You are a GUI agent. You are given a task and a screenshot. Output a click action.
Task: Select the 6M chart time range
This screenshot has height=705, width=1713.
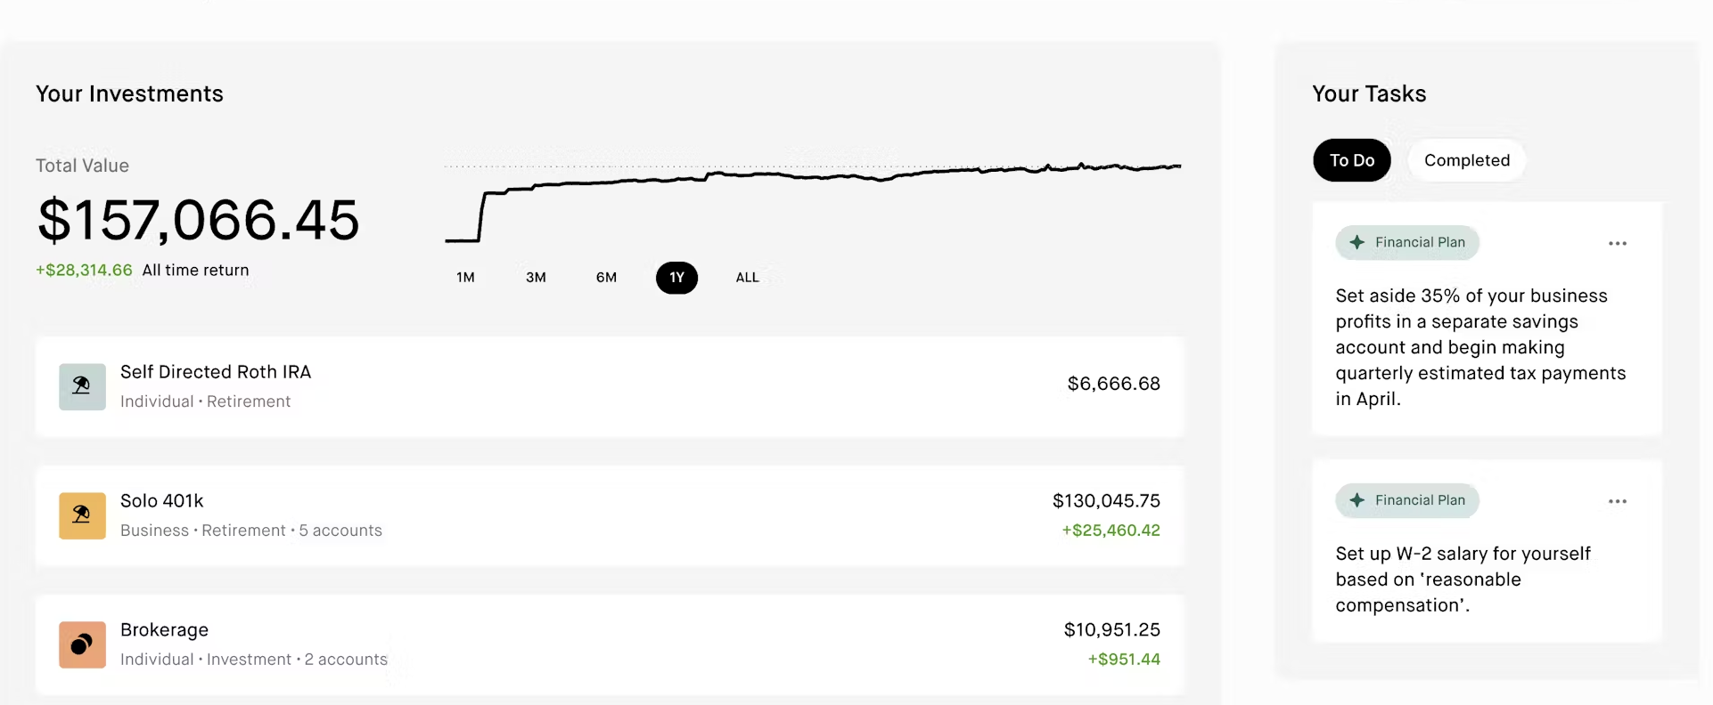606,278
